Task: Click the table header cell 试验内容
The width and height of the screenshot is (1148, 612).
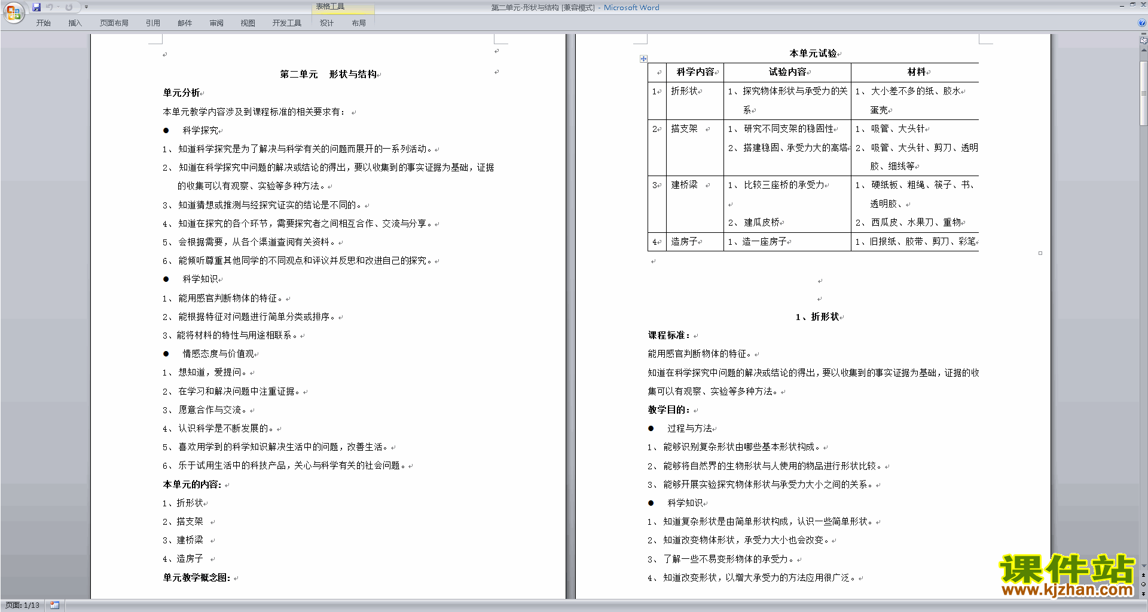Action: [x=787, y=72]
